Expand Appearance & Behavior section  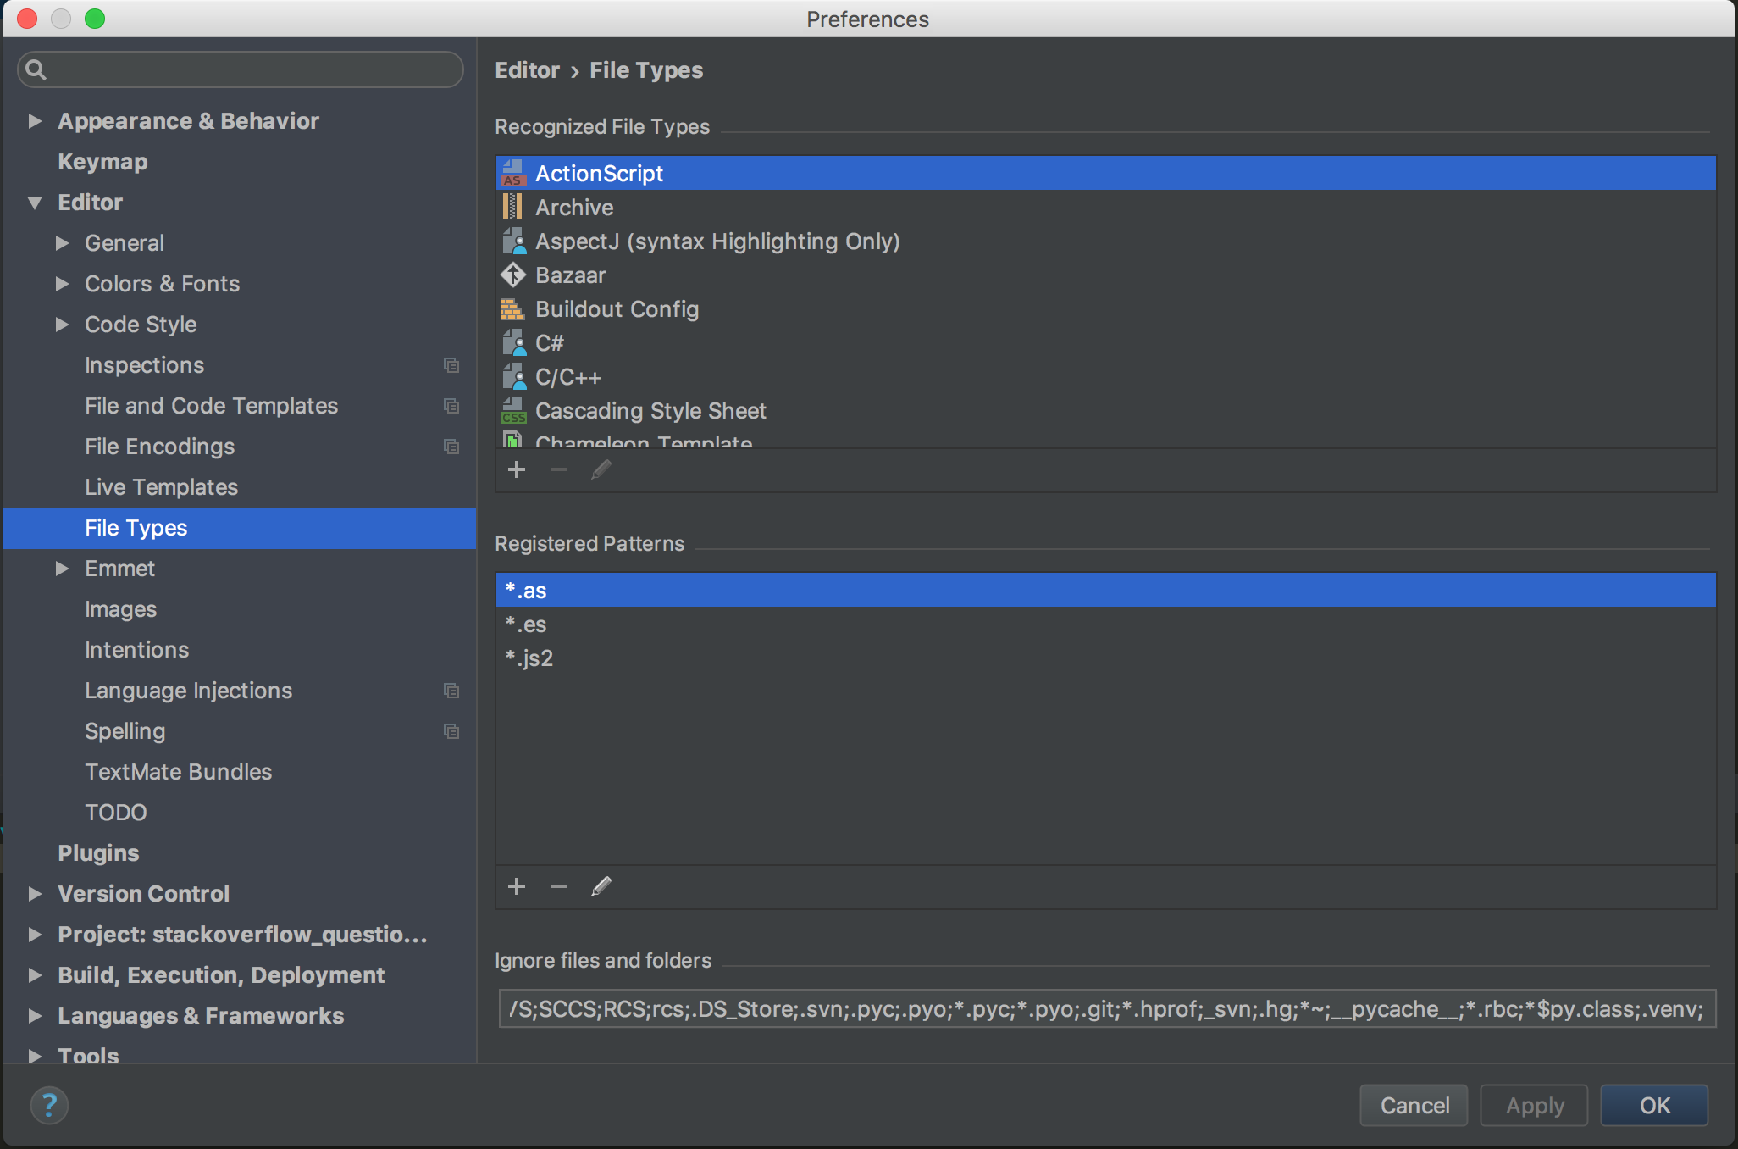[35, 121]
